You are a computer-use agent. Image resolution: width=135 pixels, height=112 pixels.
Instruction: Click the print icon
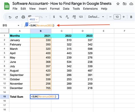pyautogui.click(x=23, y=17)
